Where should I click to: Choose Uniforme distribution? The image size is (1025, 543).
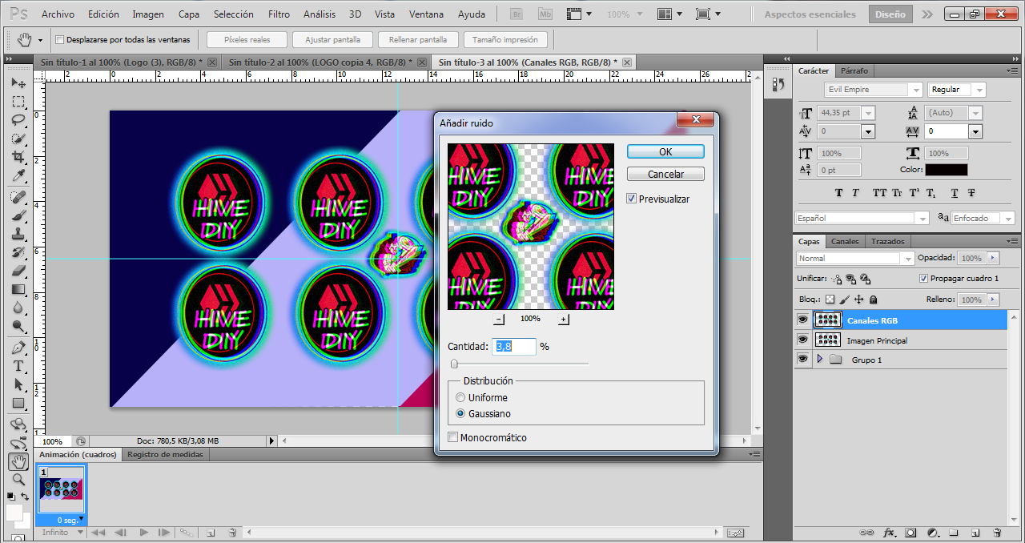(460, 397)
